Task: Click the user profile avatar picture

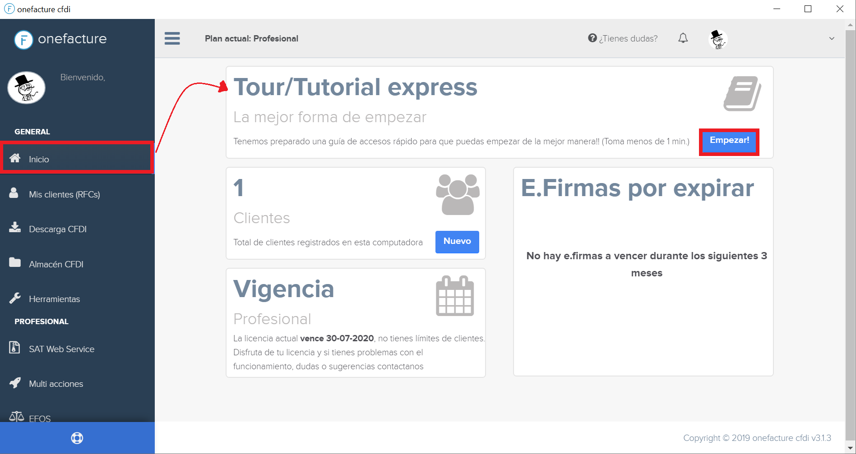Action: coord(718,39)
